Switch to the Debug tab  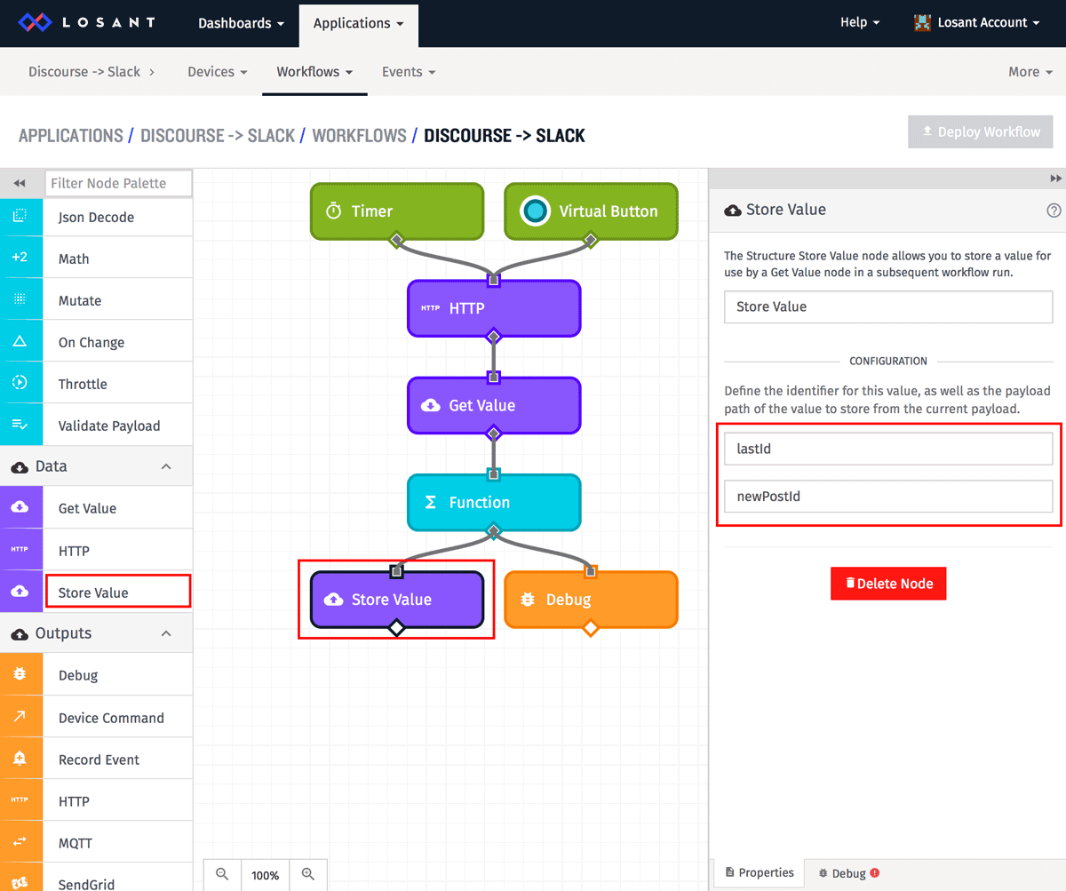tap(848, 873)
